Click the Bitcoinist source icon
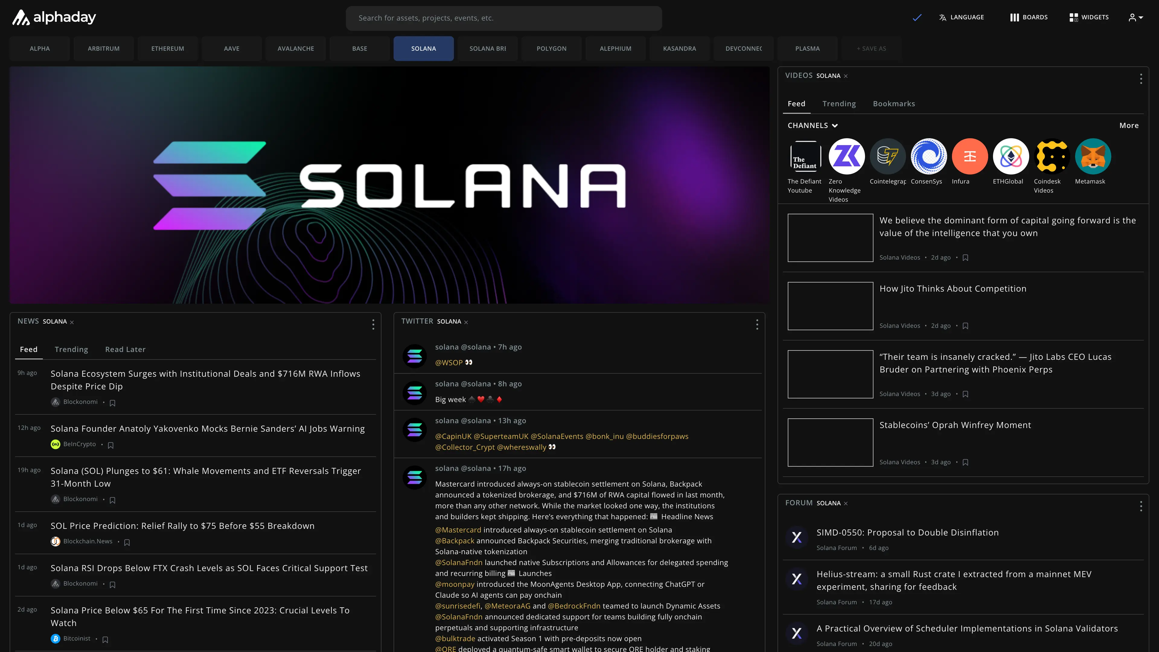The width and height of the screenshot is (1159, 652). (55, 638)
